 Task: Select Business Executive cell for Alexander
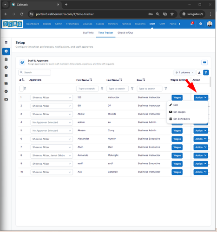tap(149, 139)
